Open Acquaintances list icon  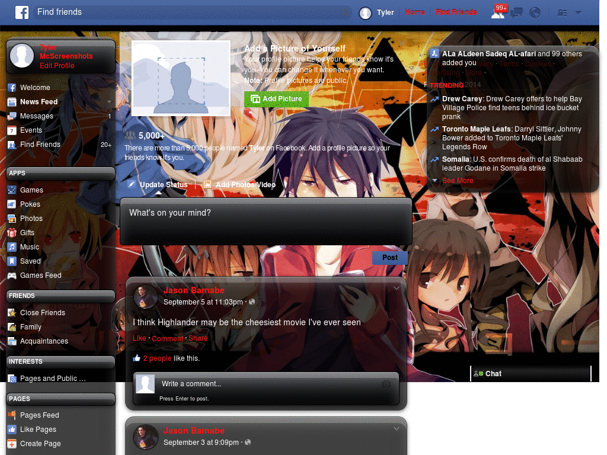(12, 341)
